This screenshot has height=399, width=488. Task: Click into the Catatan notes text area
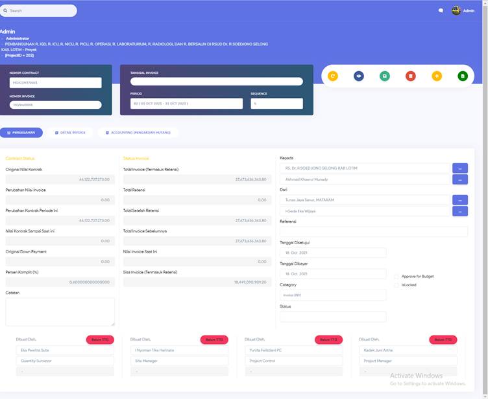[60, 312]
